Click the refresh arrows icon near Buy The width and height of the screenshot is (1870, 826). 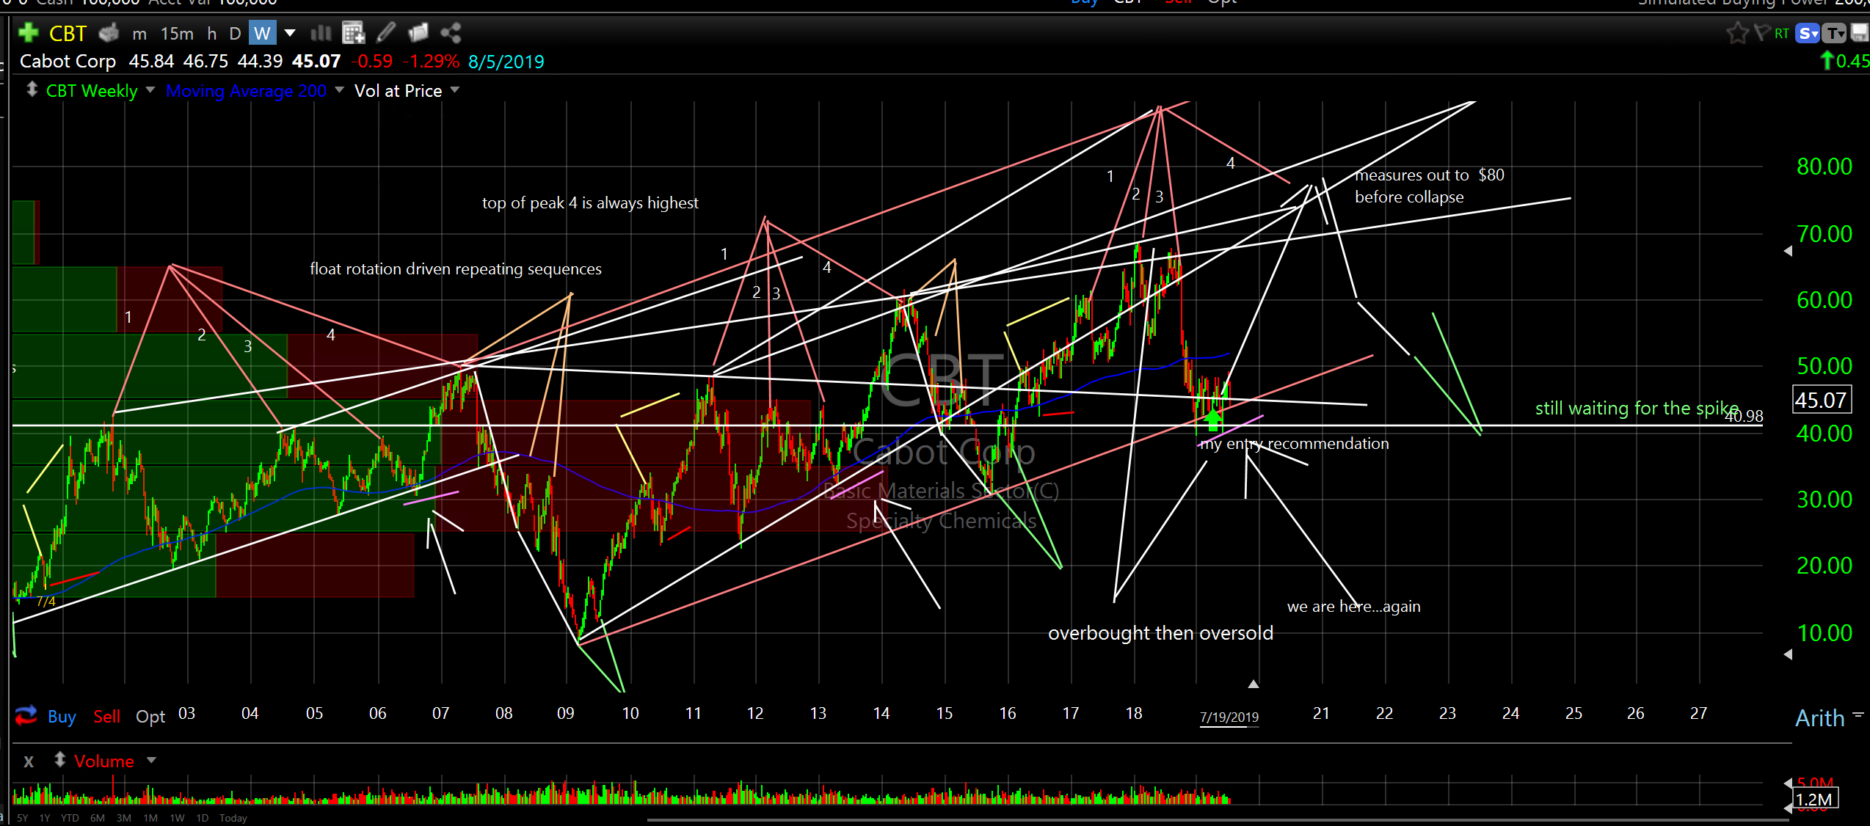point(26,715)
